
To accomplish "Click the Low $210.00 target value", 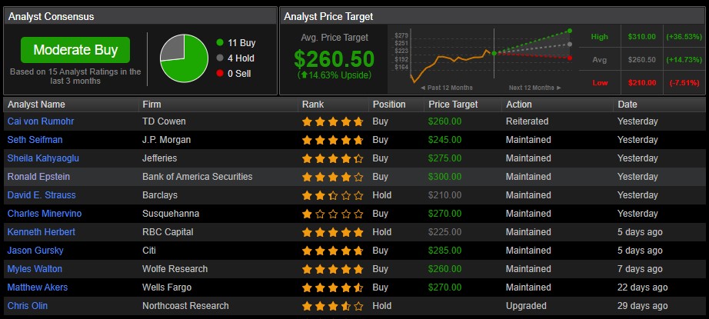I will [641, 83].
